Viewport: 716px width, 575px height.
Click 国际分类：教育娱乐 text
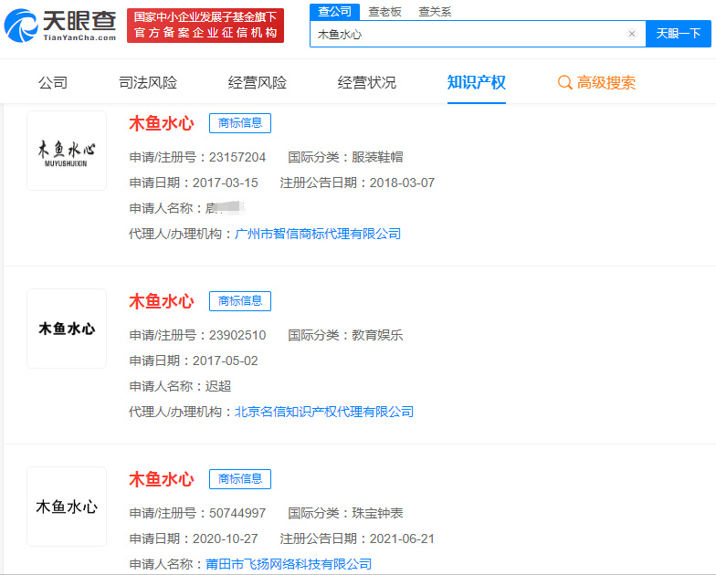click(345, 336)
